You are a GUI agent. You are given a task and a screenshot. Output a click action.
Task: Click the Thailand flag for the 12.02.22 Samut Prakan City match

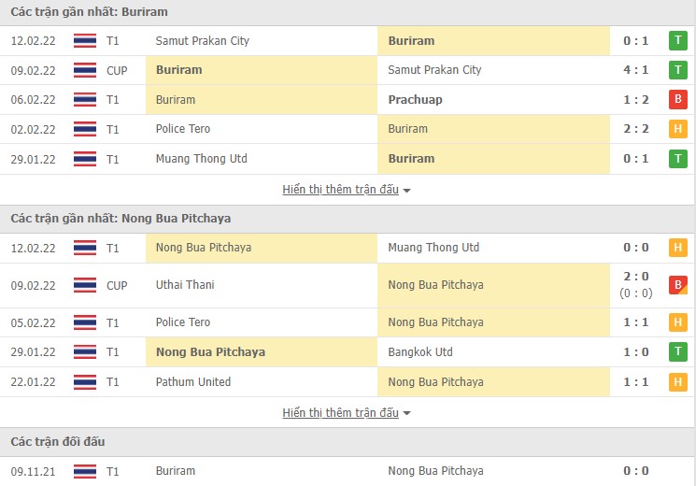[x=85, y=41]
